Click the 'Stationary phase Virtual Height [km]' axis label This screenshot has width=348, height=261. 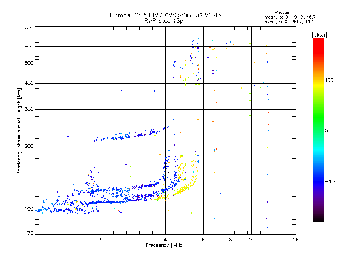click(19, 131)
